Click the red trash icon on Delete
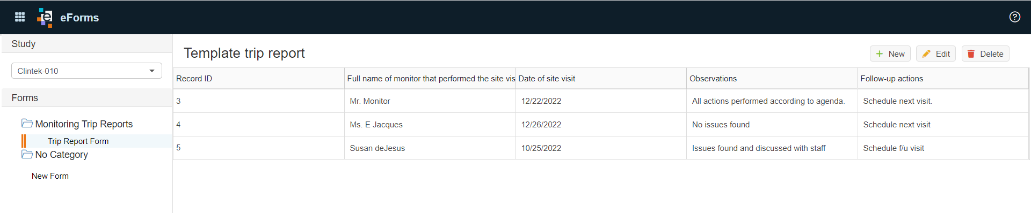This screenshot has width=1031, height=213. click(x=971, y=54)
